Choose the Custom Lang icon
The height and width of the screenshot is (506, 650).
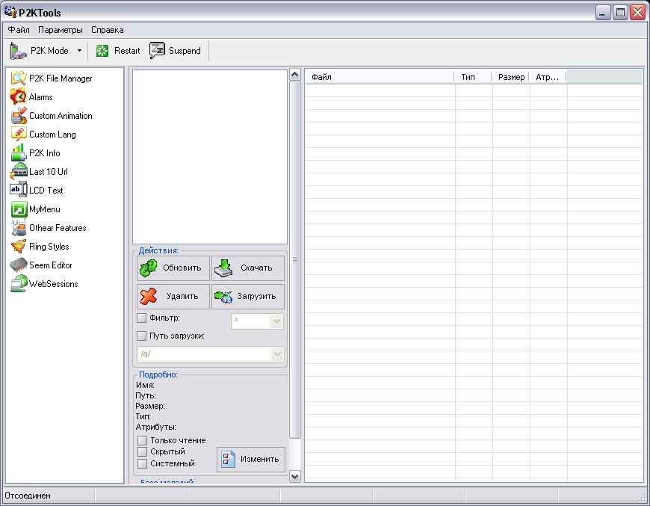(x=19, y=134)
